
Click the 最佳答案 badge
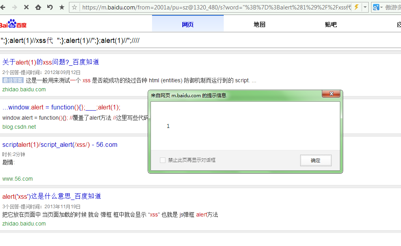click(13, 80)
